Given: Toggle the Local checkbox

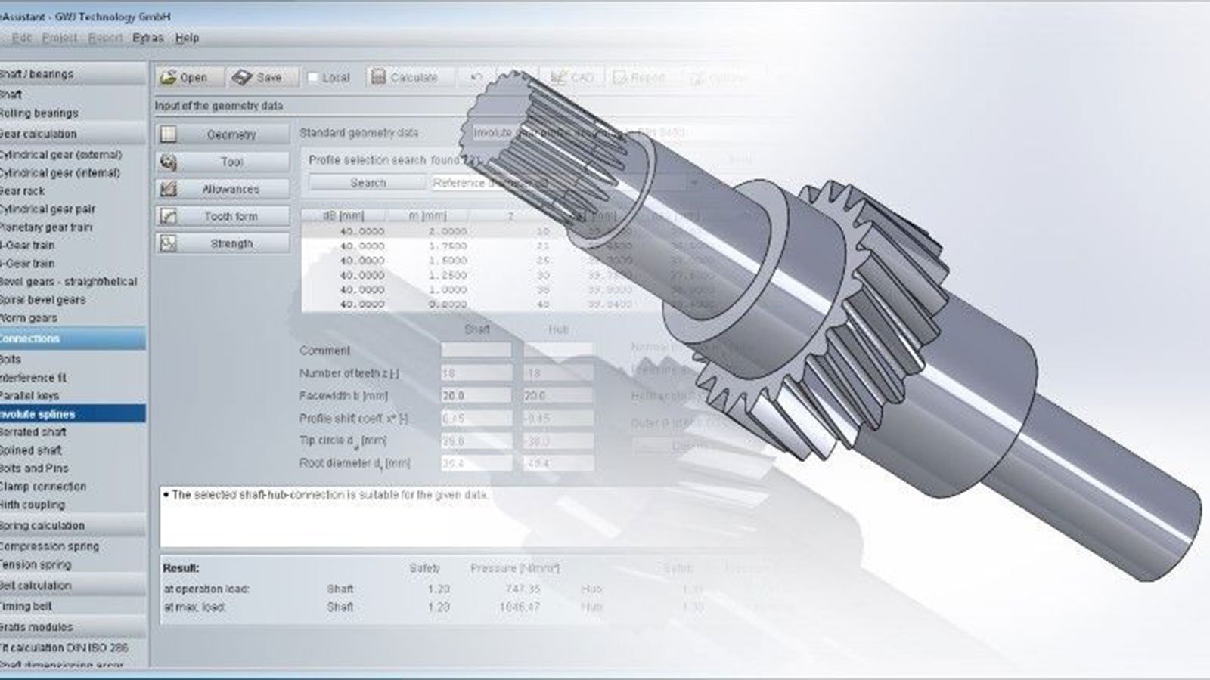Looking at the screenshot, I should [x=313, y=77].
